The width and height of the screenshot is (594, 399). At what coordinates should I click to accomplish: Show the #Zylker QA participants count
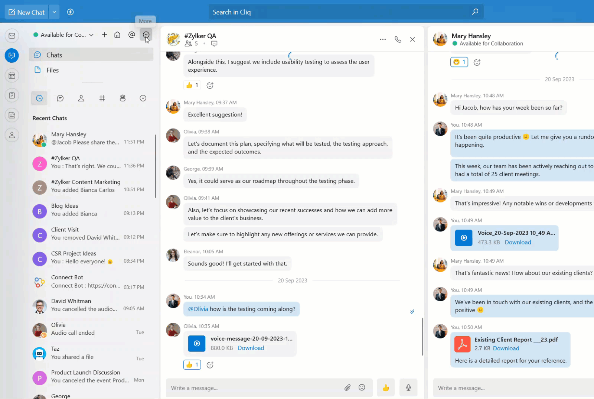[191, 44]
